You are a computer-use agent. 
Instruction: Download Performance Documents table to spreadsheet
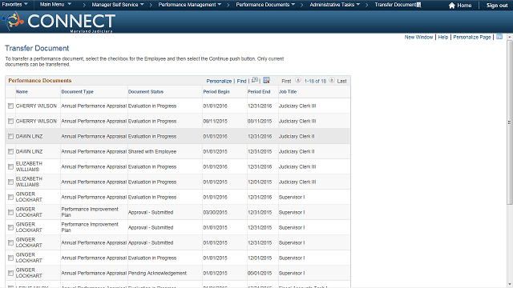(x=266, y=80)
